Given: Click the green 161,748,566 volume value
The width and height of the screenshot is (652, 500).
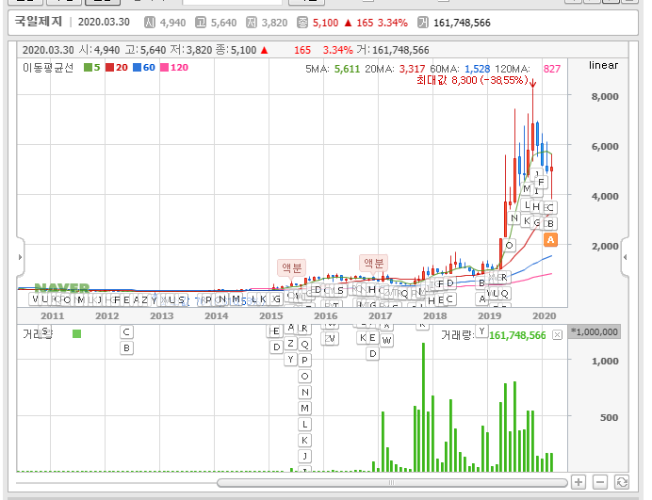Looking at the screenshot, I should click(x=517, y=335).
